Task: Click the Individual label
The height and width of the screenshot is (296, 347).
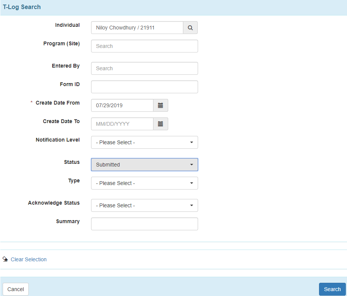Action: (67, 25)
